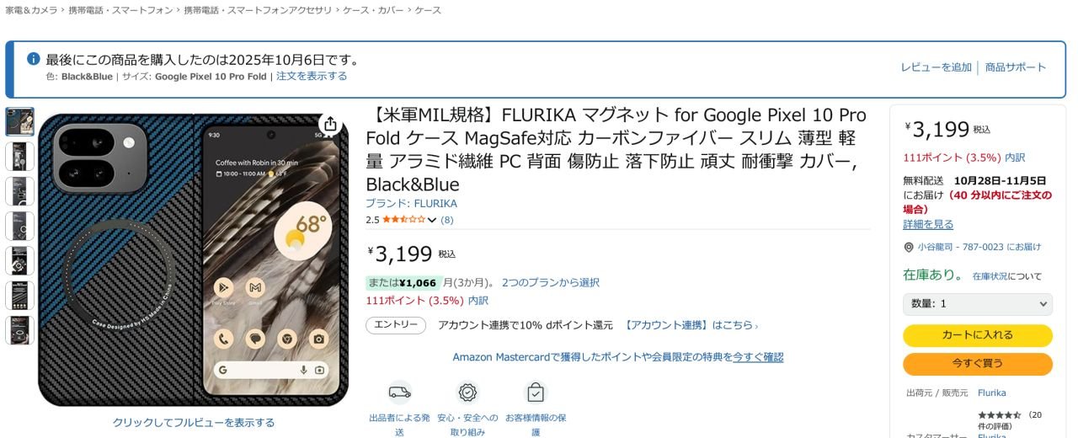Click the safety and security badge icon
1078x438 pixels.
(x=467, y=392)
